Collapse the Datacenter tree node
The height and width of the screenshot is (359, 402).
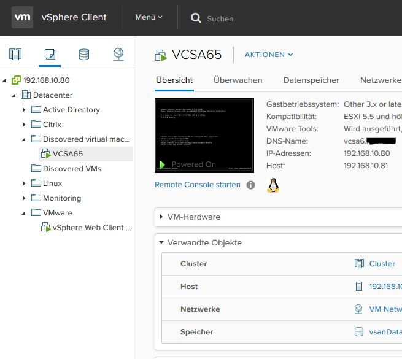(x=14, y=95)
